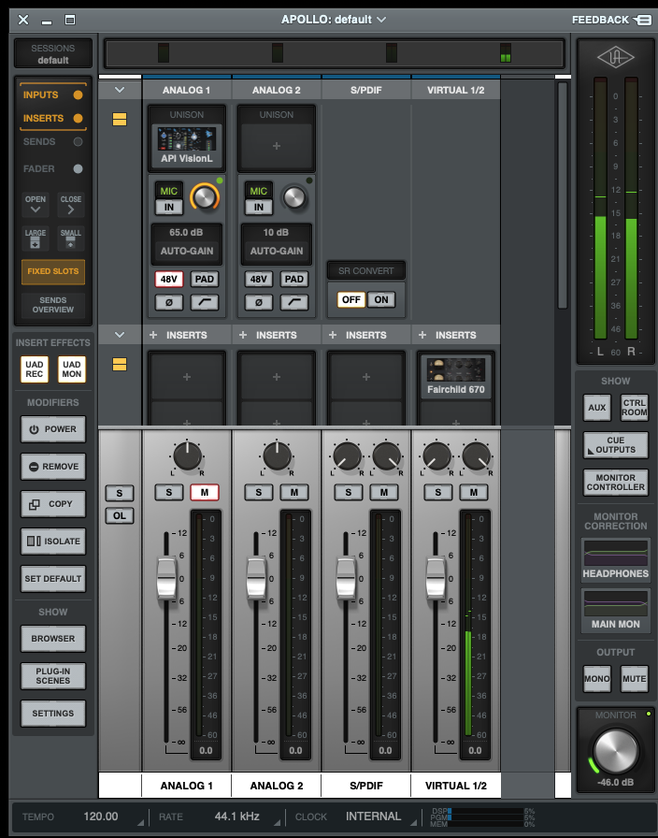
Task: Click the S/PDIF left pan knob
Action: tap(347, 455)
